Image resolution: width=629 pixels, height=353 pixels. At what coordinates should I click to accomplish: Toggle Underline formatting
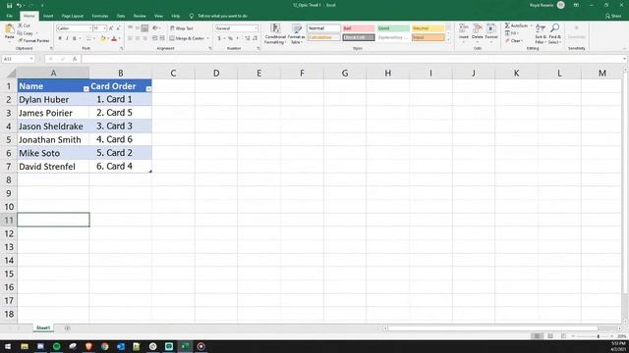pos(75,38)
